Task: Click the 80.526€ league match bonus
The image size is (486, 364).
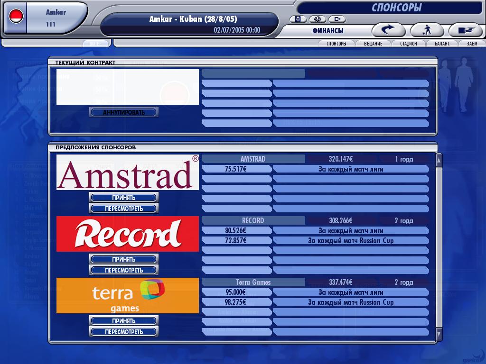Action: 235,231
